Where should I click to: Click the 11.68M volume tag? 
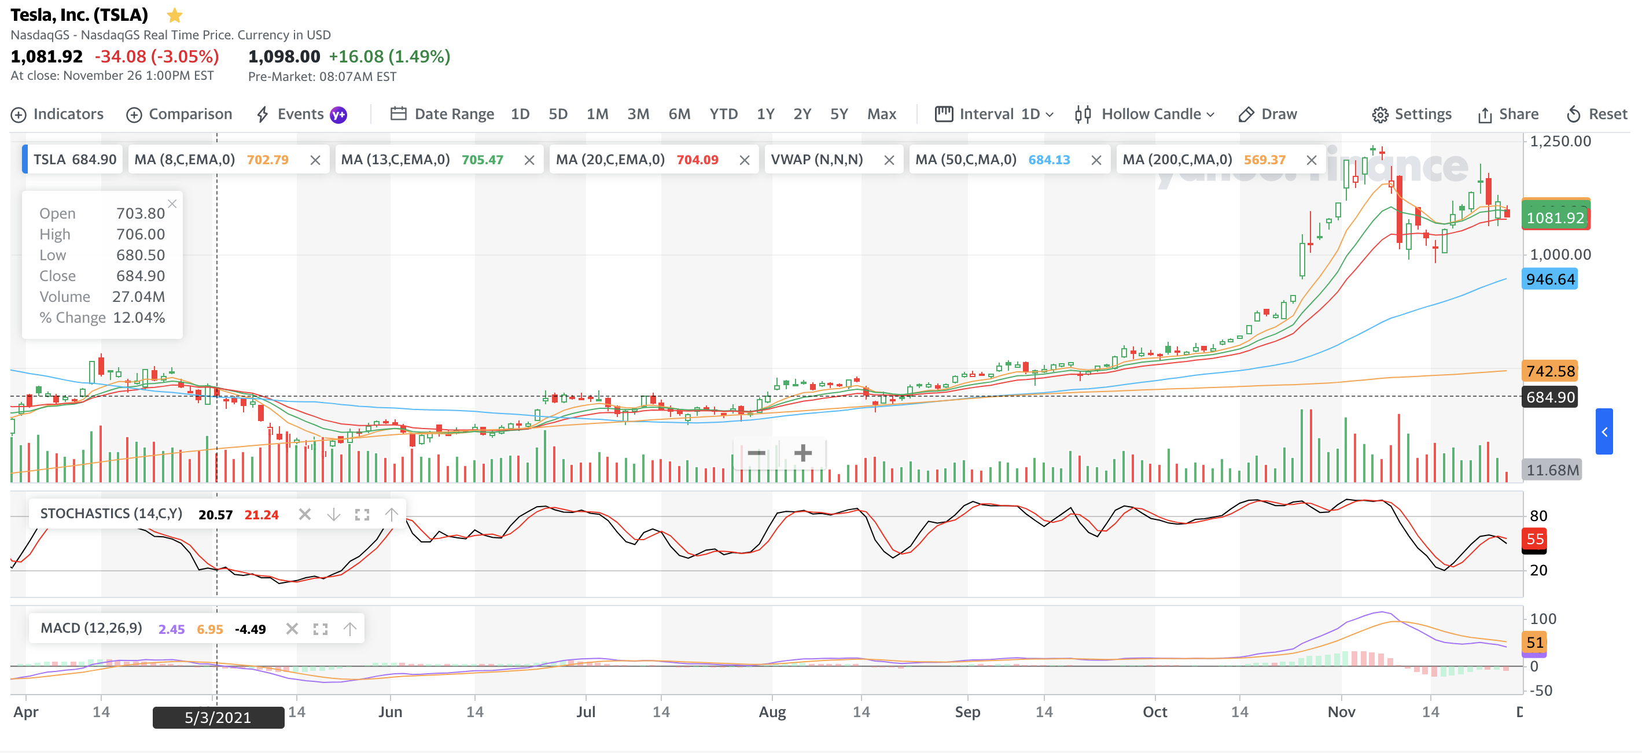tap(1552, 470)
